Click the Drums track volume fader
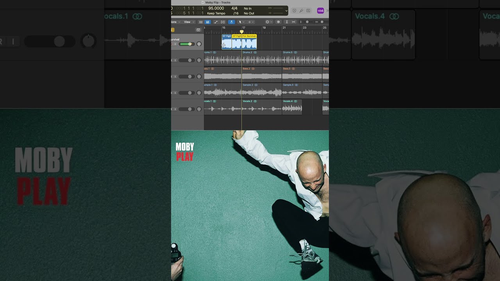The width and height of the screenshot is (500, 281). pos(186,60)
